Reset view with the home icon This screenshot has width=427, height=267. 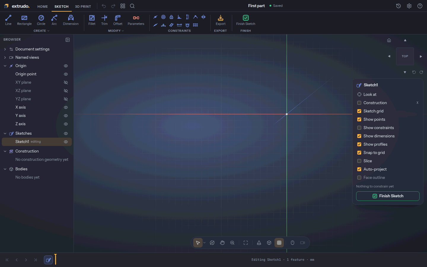[x=389, y=40]
